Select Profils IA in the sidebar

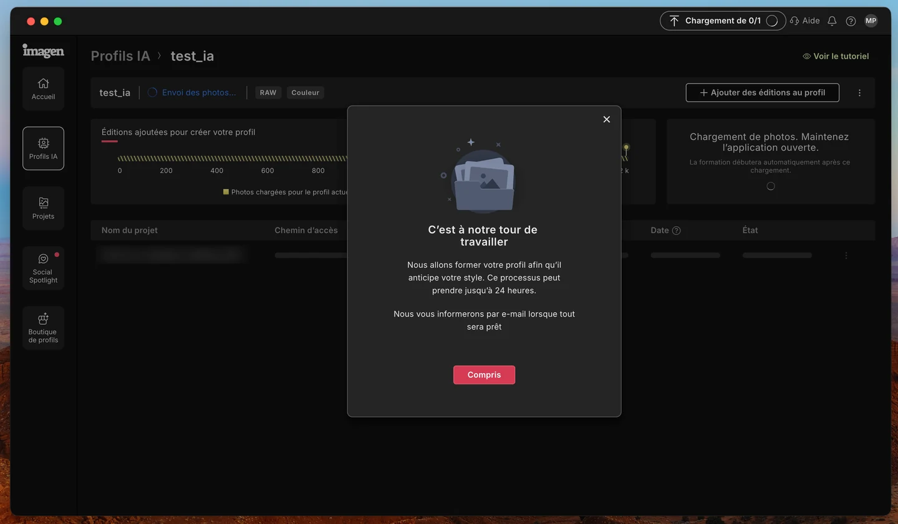[43, 148]
